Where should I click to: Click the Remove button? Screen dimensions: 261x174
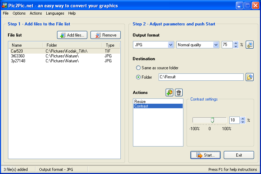tap(105, 35)
